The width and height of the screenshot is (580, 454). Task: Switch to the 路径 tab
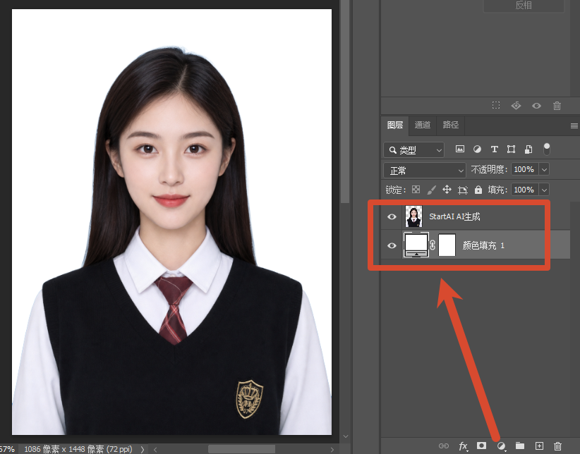pos(451,125)
